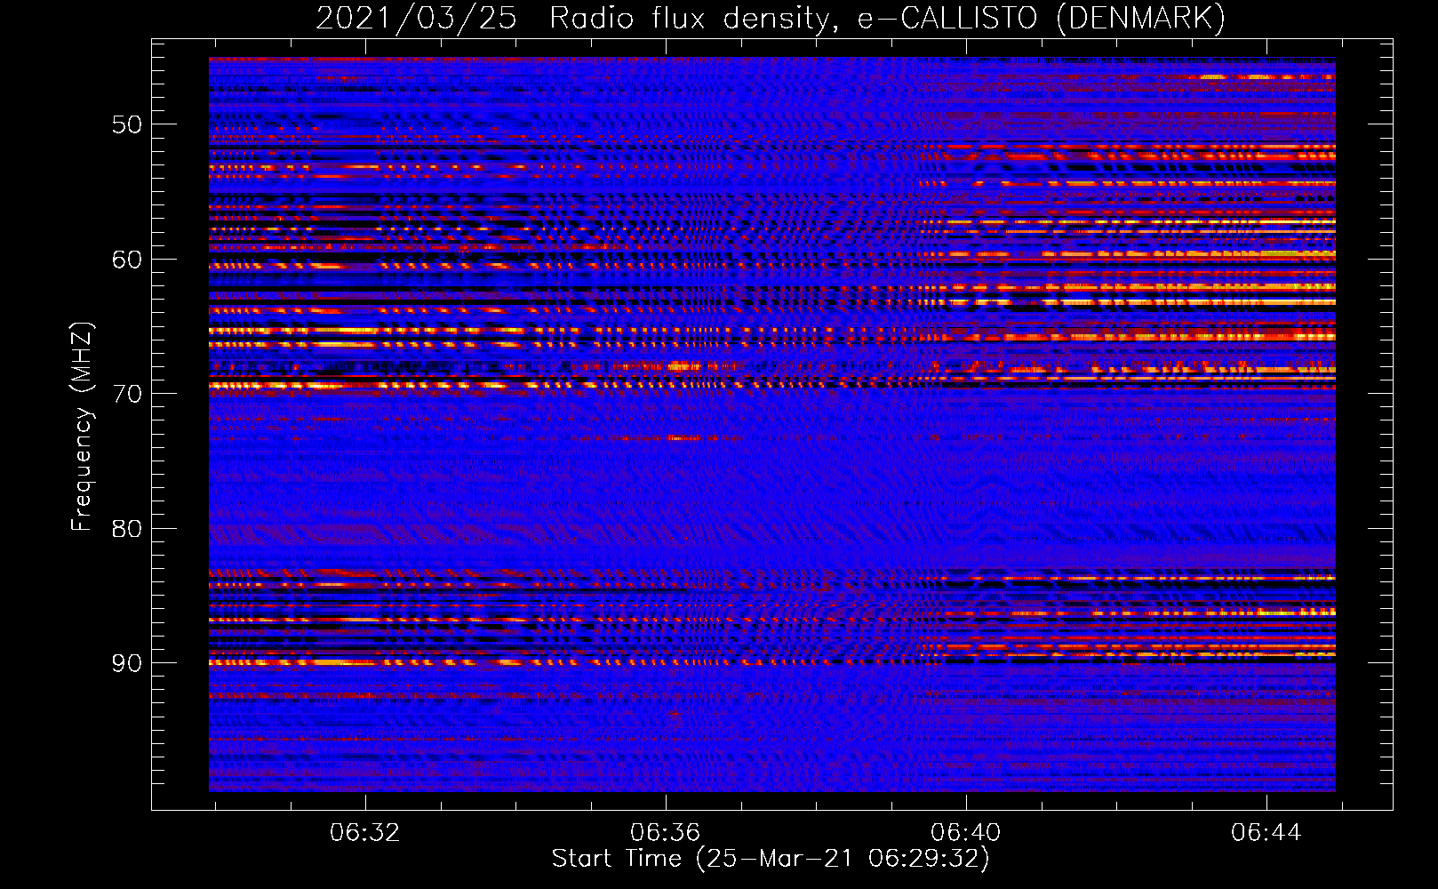Screen dimensions: 1438x889
Task: Click the 'Start Time (25-Mar-21 06:29:32)' label
Action: tap(771, 859)
